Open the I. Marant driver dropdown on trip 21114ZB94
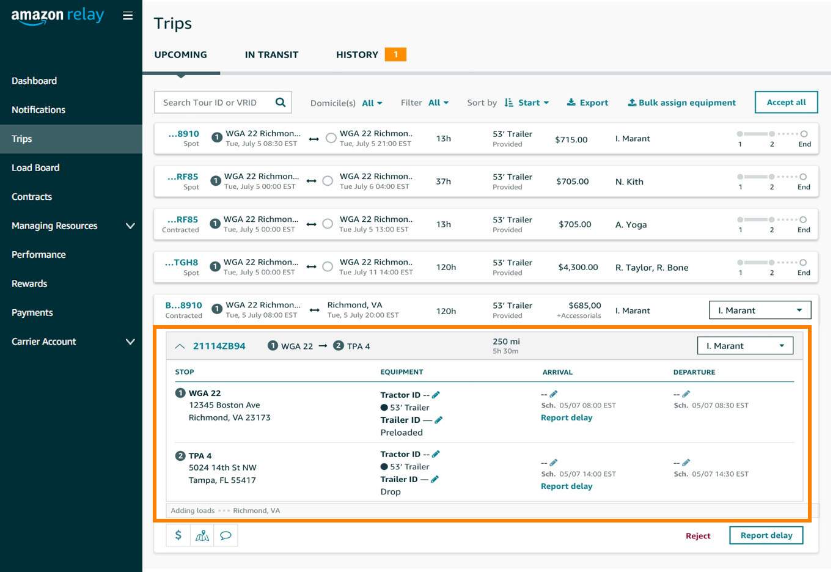Image resolution: width=833 pixels, height=572 pixels. tap(745, 345)
